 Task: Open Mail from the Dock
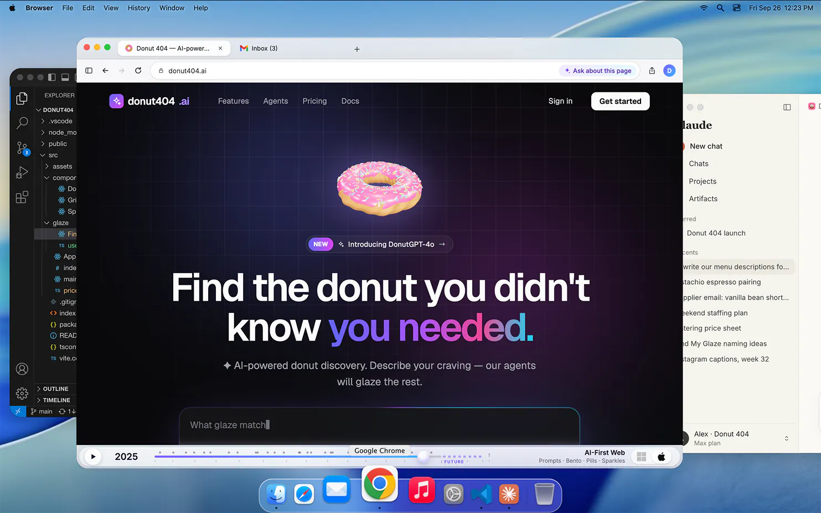337,490
